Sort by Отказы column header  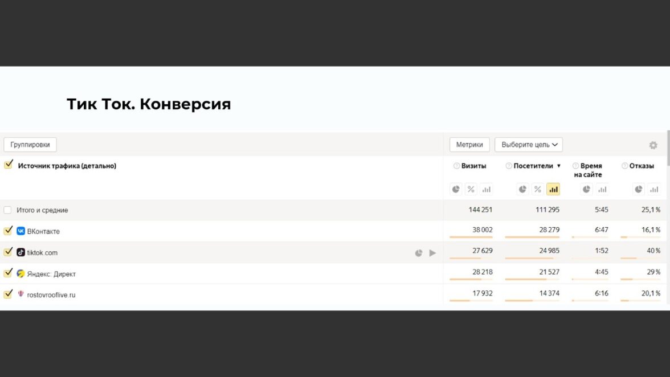pos(642,166)
